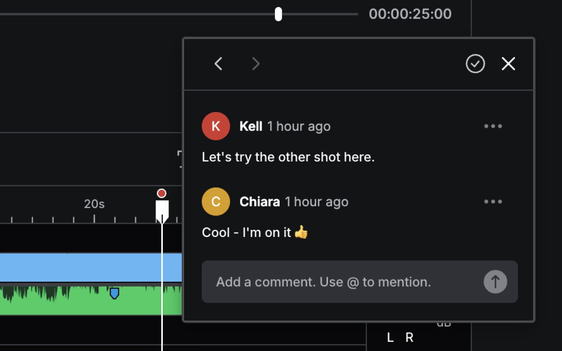
Task: Click Chiara's yellow avatar icon
Action: tap(216, 201)
